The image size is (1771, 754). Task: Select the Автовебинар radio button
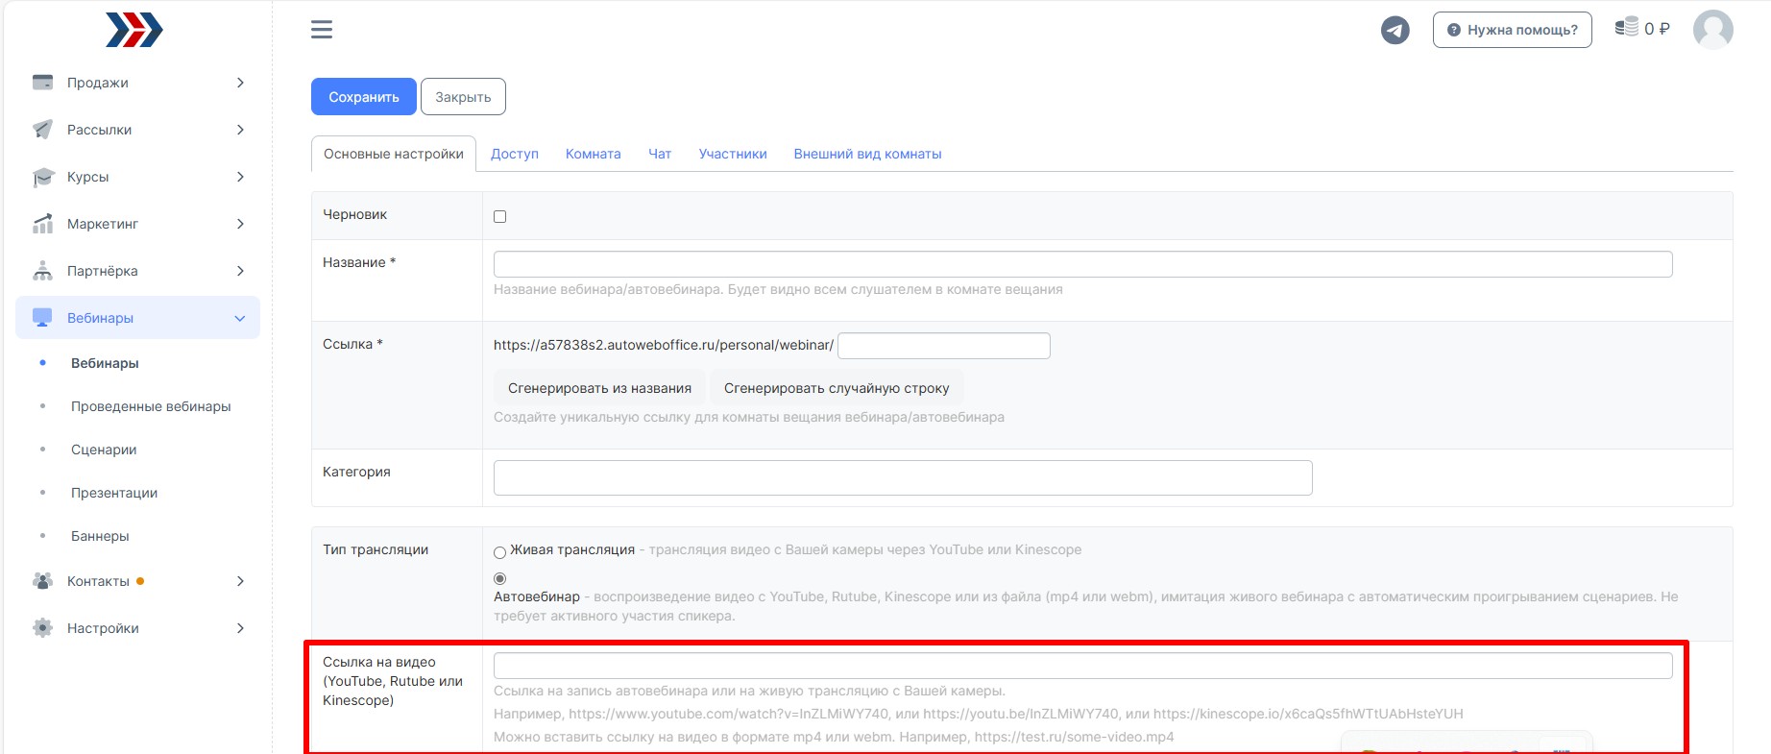pos(499,578)
